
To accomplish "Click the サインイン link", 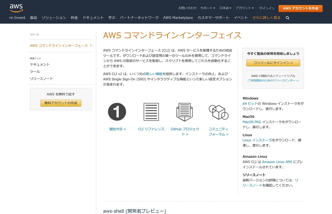I will pyautogui.click(x=267, y=8).
